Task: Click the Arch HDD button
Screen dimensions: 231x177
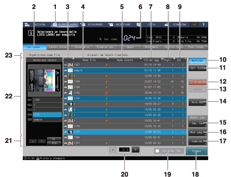Action: (x=197, y=102)
